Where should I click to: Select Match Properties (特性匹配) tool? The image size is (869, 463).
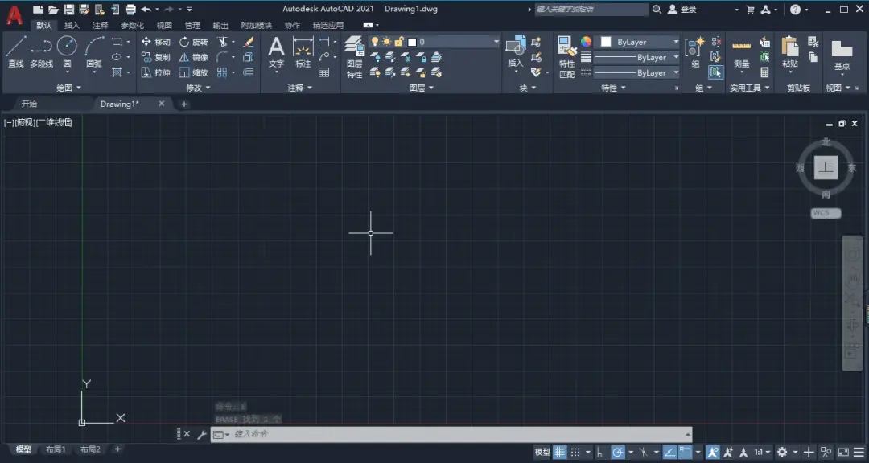pyautogui.click(x=566, y=56)
